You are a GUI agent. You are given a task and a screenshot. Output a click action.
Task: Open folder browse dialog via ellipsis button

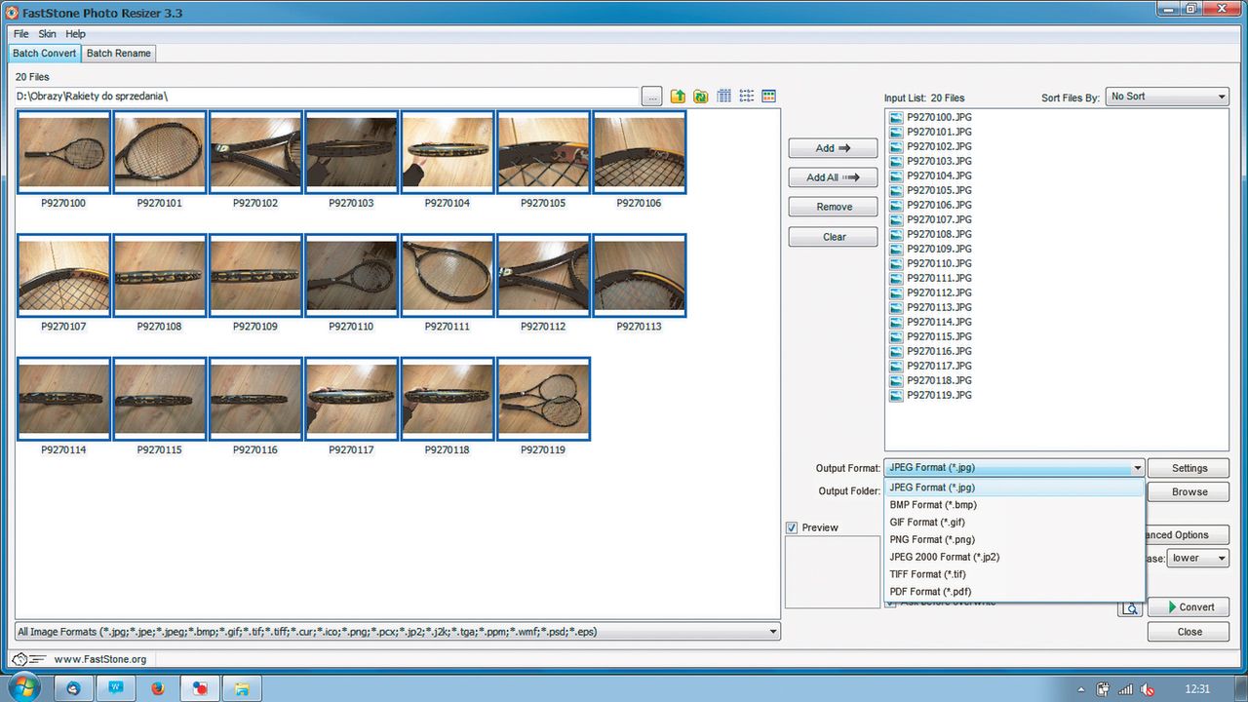[x=652, y=97]
